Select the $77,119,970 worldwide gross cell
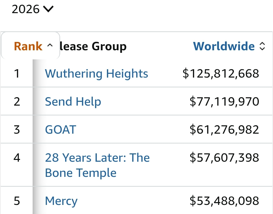The image size is (273, 214). coord(224,102)
